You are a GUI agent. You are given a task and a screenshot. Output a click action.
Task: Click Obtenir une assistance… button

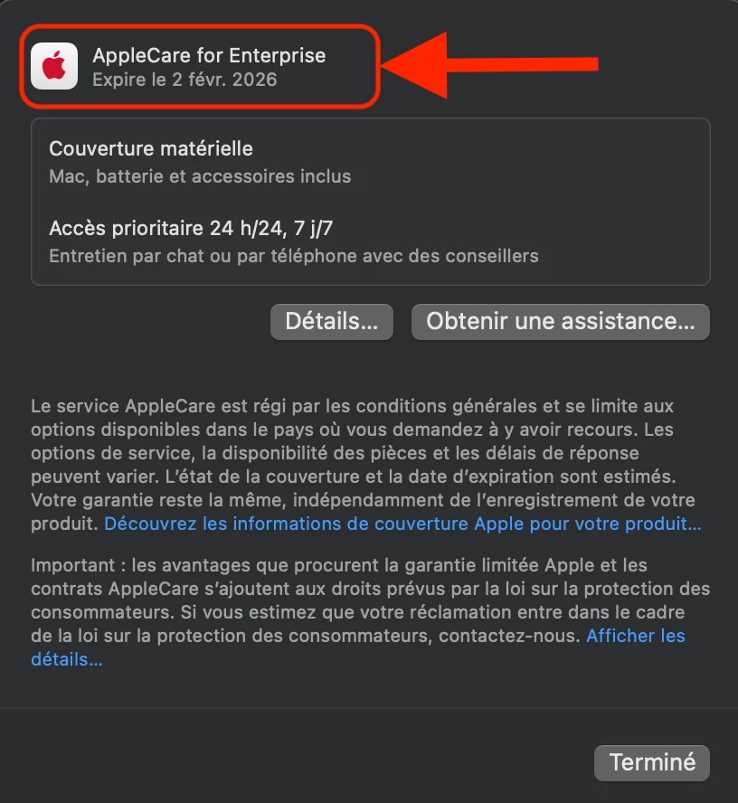pos(561,322)
